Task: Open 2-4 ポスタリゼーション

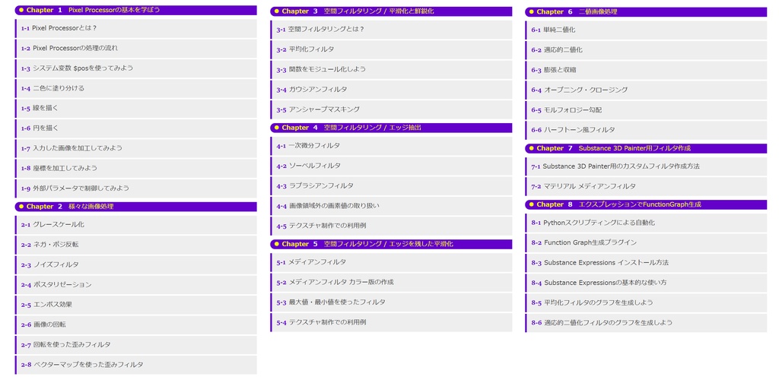Action: pyautogui.click(x=136, y=285)
